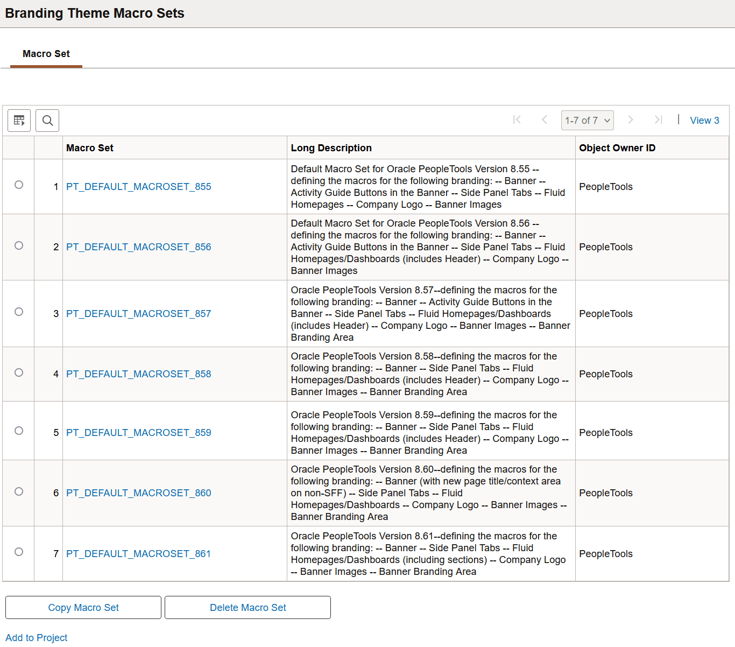Viewport: 735px width, 647px height.
Task: Click the Long Description column header
Action: [x=331, y=148]
